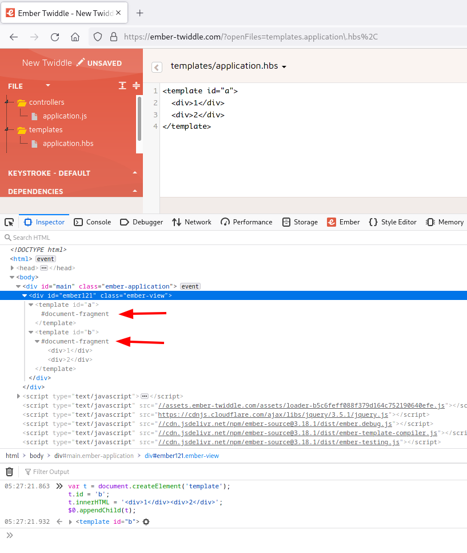Image resolution: width=467 pixels, height=553 pixels.
Task: Open the ember-template-compiler.js src link
Action: click(298, 433)
